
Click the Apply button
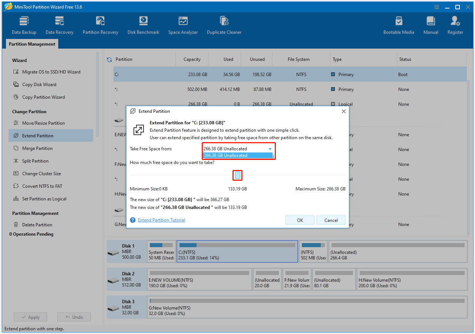tap(30, 317)
